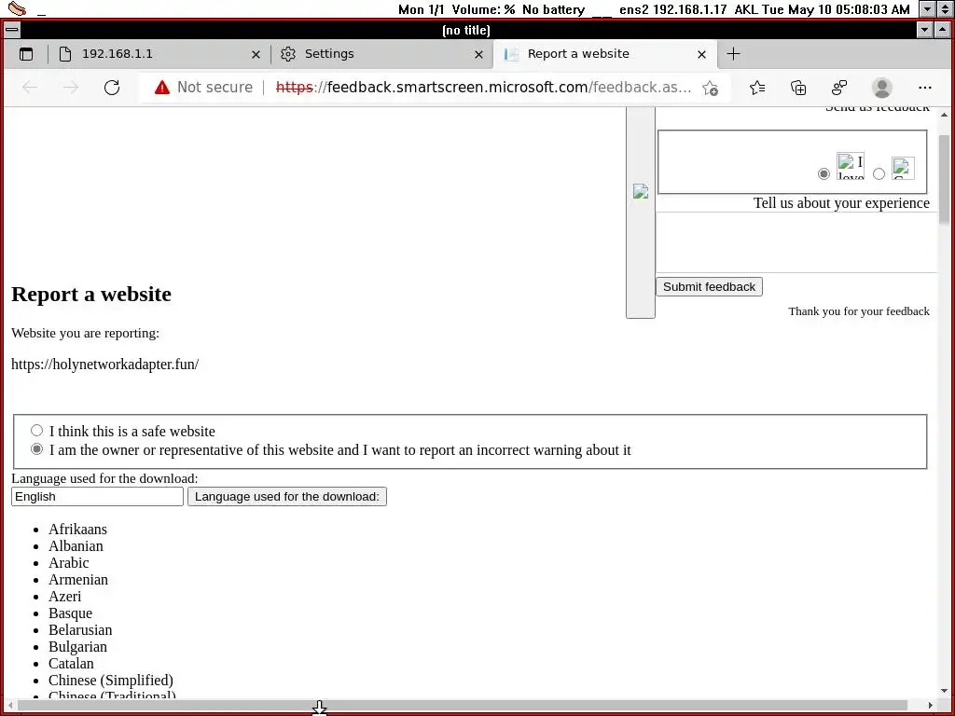Open the Favorites list icon
This screenshot has width=955, height=716.
(x=757, y=89)
